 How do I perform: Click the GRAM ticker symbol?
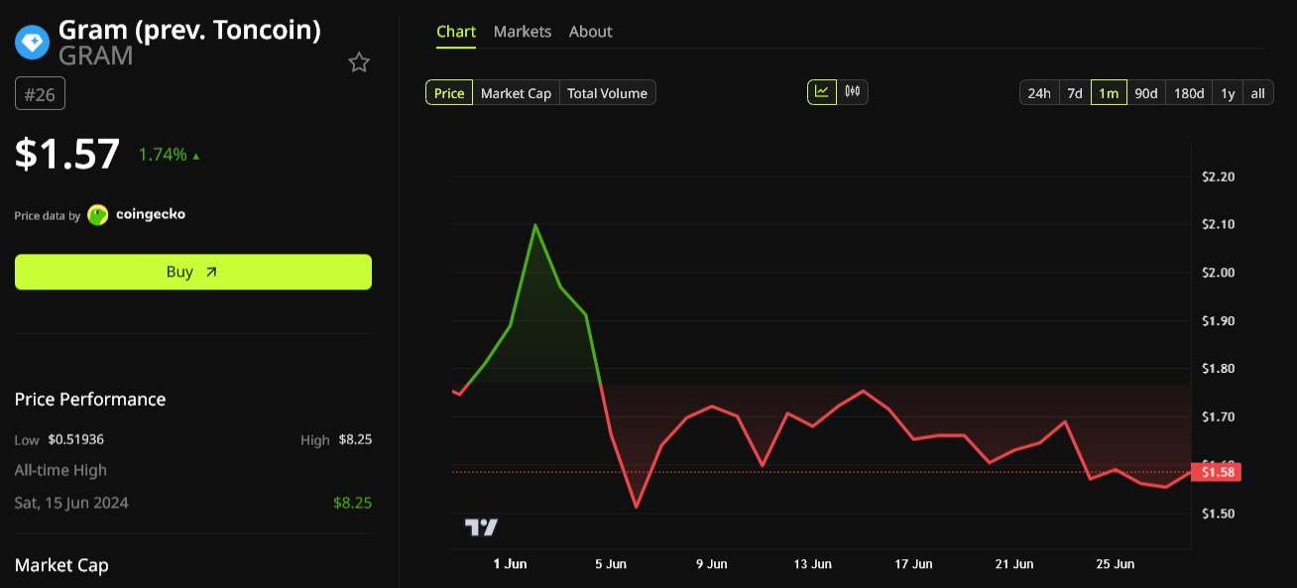click(96, 56)
